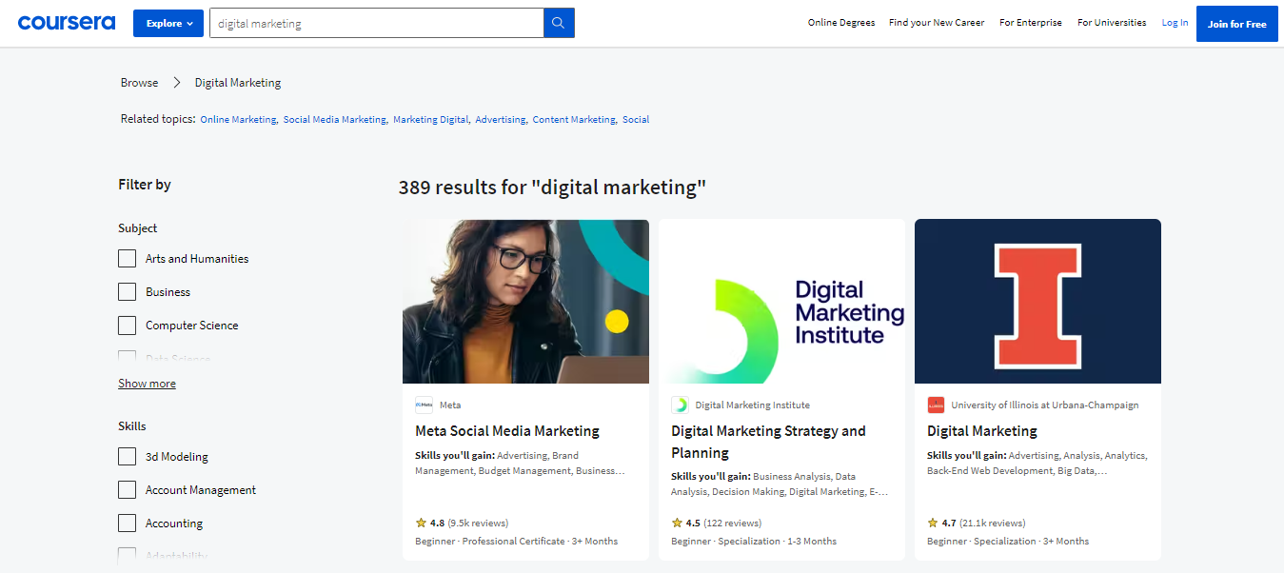Check the Arts and Humanities subject filter
This screenshot has height=573, width=1284.
coord(128,259)
